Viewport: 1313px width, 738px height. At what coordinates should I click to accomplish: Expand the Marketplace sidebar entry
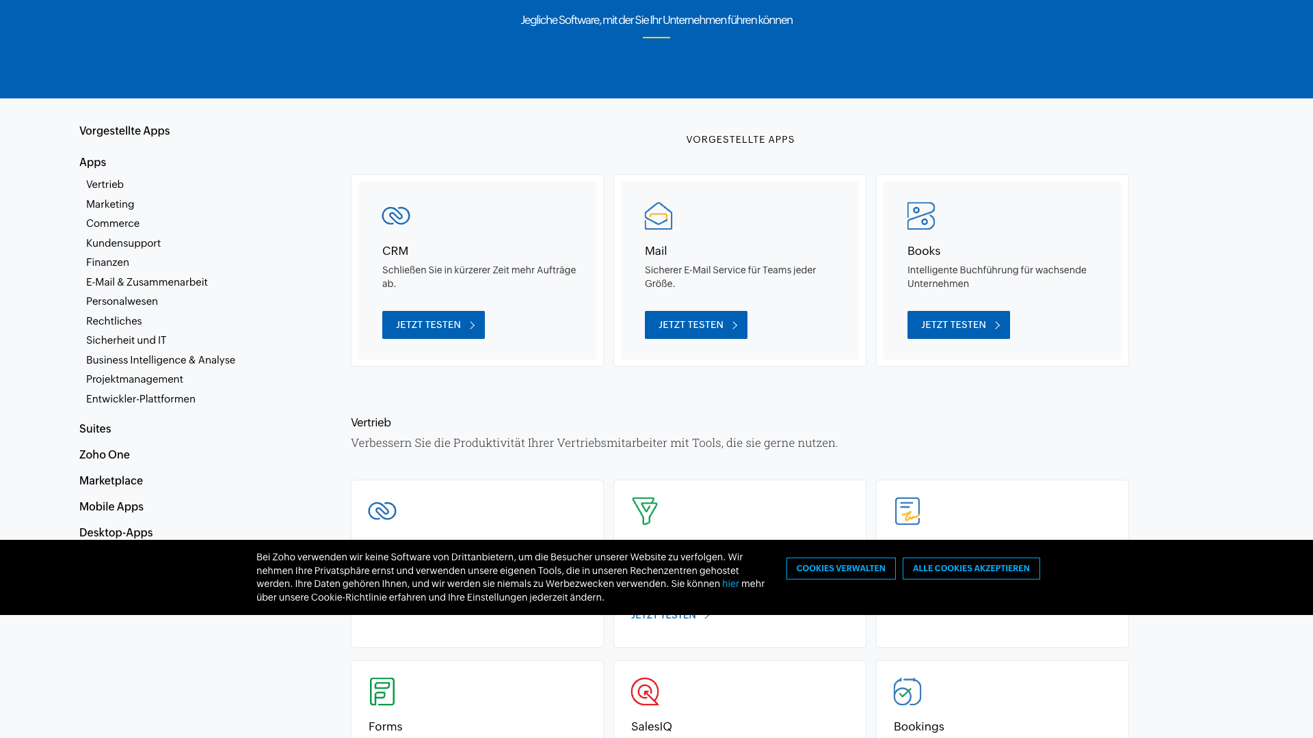tap(111, 480)
